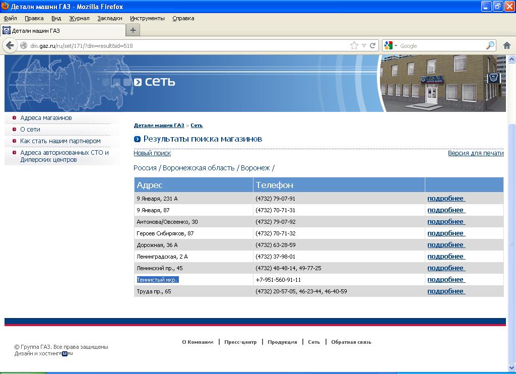This screenshot has height=374, width=516.
Task: Open the Инструменты menu
Action: 147,18
